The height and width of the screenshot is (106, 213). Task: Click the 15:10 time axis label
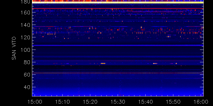click(x=62, y=102)
